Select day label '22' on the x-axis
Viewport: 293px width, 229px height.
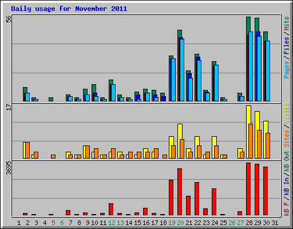pyautogui.click(x=197, y=223)
